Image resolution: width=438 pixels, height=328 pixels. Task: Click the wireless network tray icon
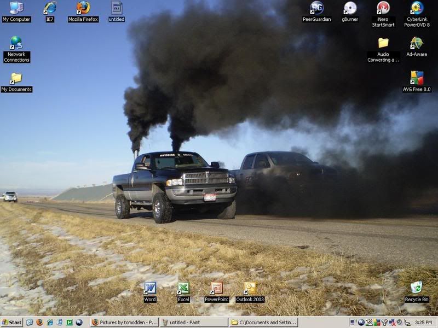384,323
